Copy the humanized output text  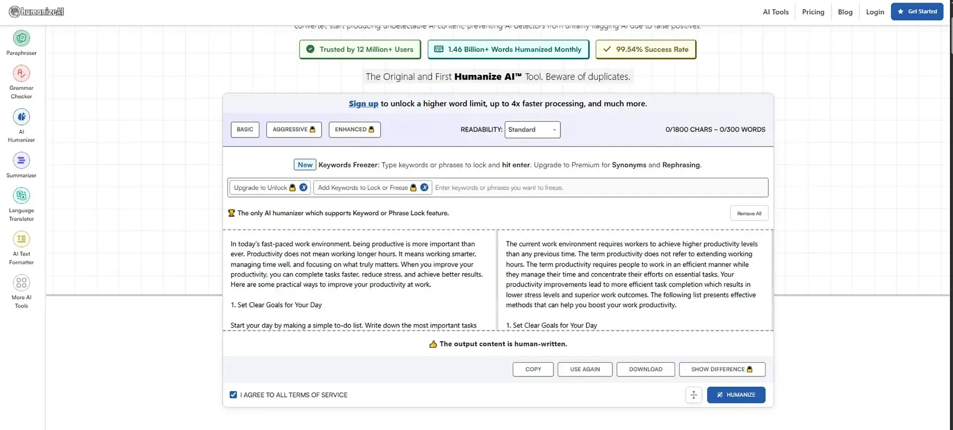(533, 369)
